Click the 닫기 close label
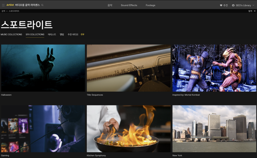The height and width of the screenshot is (158, 257). 250,11
